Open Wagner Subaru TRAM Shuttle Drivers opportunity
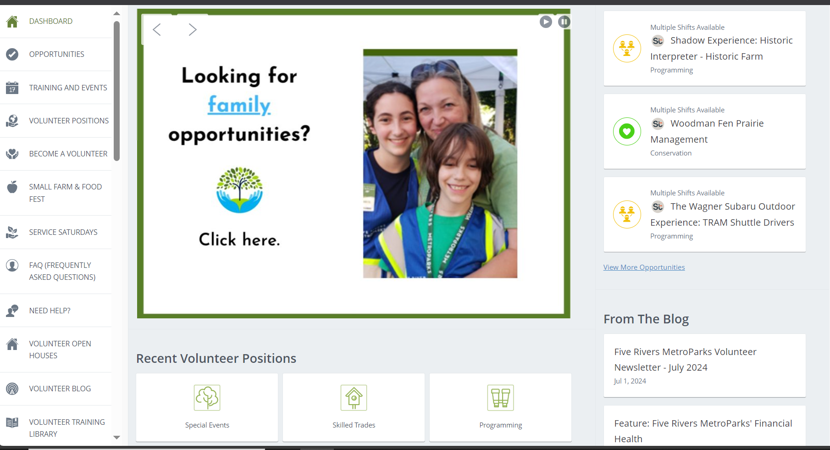Image resolution: width=830 pixels, height=450 pixels. click(705, 214)
